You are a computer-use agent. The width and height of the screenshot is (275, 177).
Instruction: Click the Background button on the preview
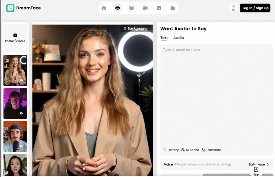[135, 28]
